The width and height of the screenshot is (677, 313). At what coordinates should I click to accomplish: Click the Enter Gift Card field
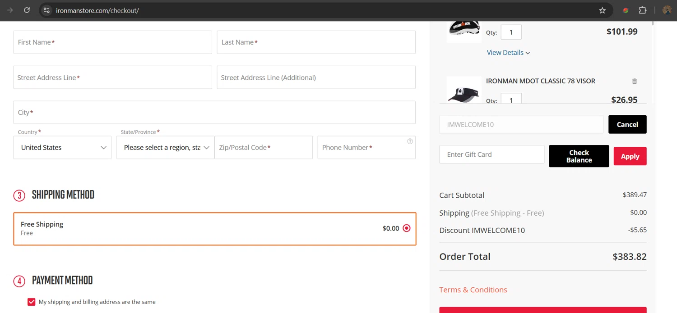click(x=492, y=154)
